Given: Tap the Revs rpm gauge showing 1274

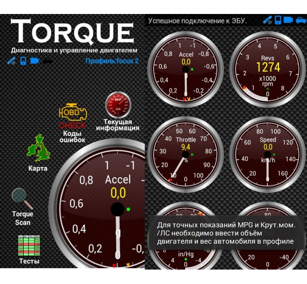Looking at the screenshot, I should pyautogui.click(x=267, y=69).
